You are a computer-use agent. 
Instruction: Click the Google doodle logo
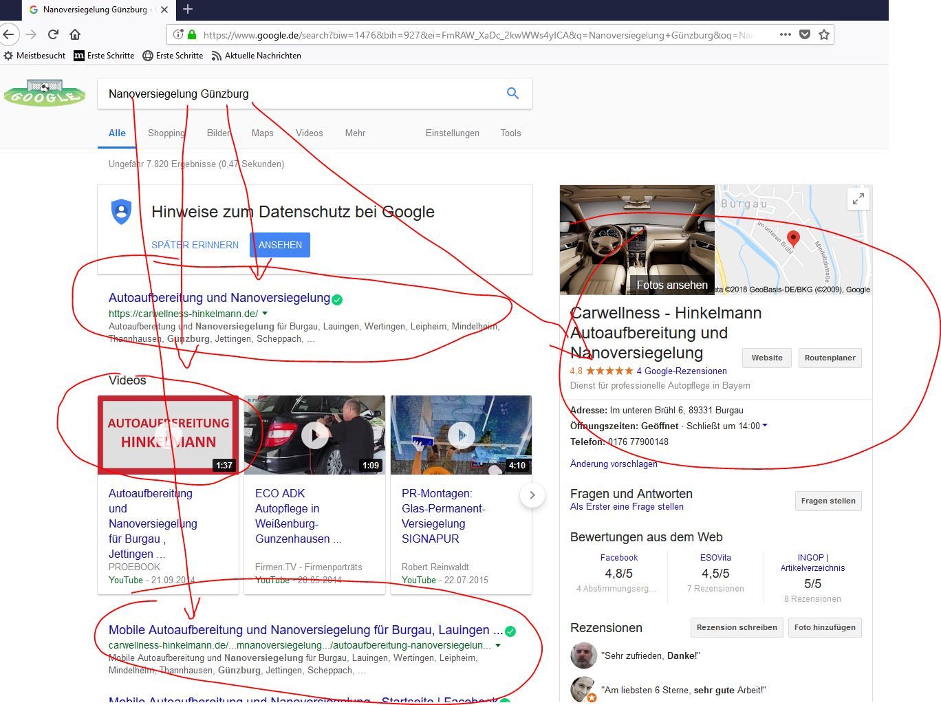(45, 93)
